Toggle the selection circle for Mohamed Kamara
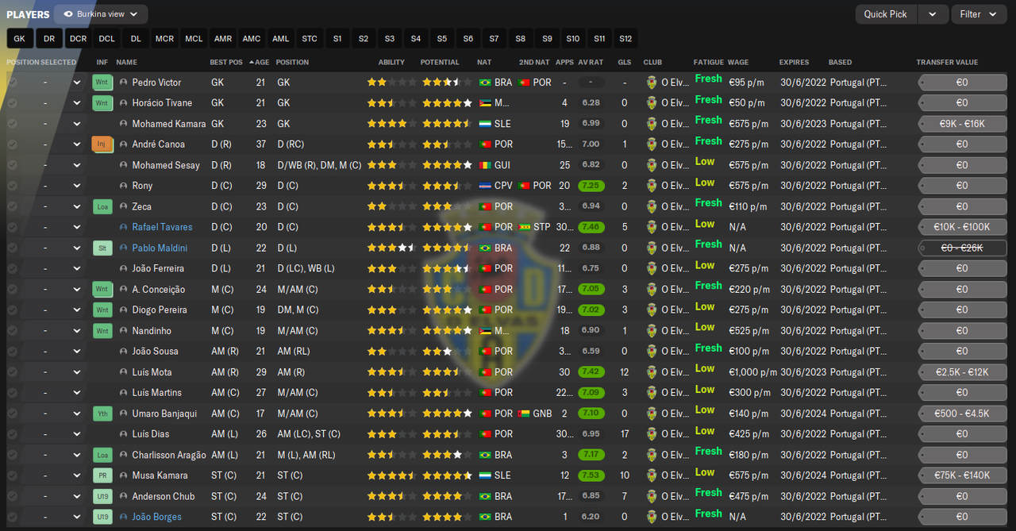The height and width of the screenshot is (531, 1016). [x=12, y=124]
